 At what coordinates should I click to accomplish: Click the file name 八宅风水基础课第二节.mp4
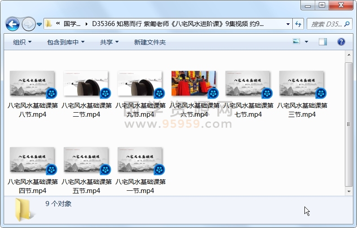(87, 110)
